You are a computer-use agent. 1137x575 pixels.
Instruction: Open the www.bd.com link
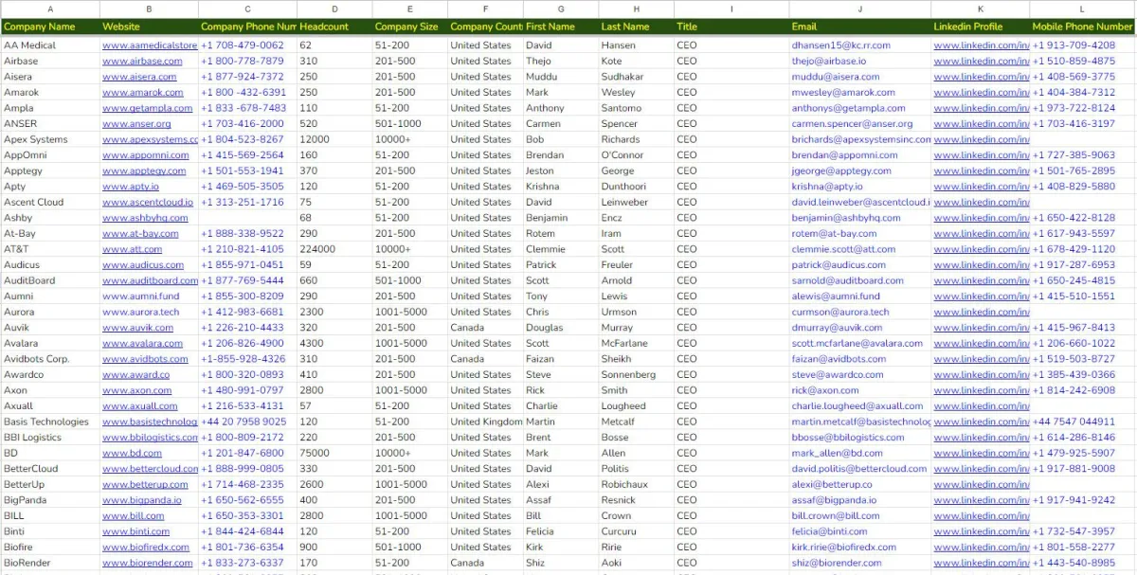132,453
